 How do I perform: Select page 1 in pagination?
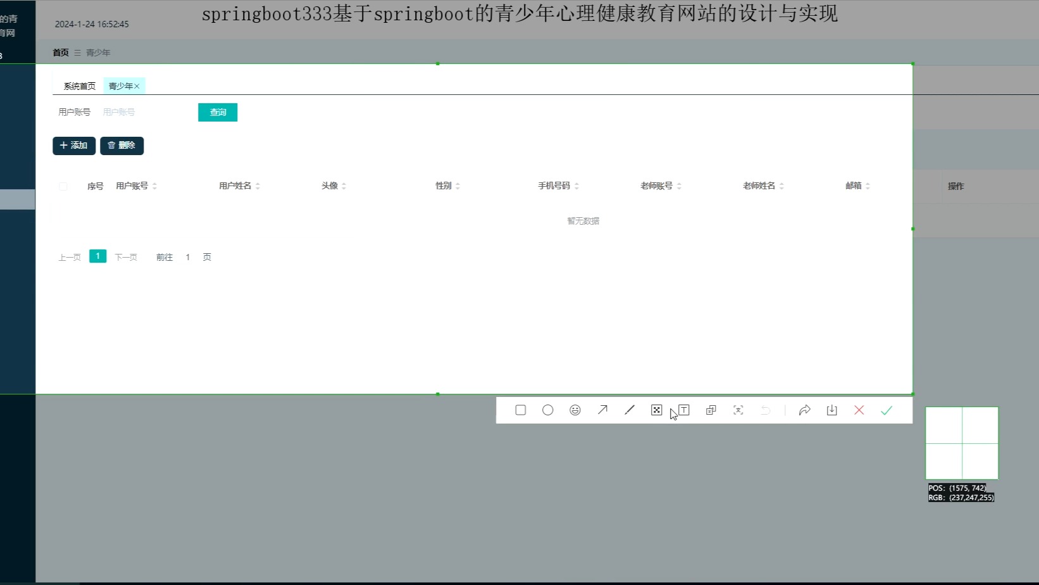click(98, 256)
